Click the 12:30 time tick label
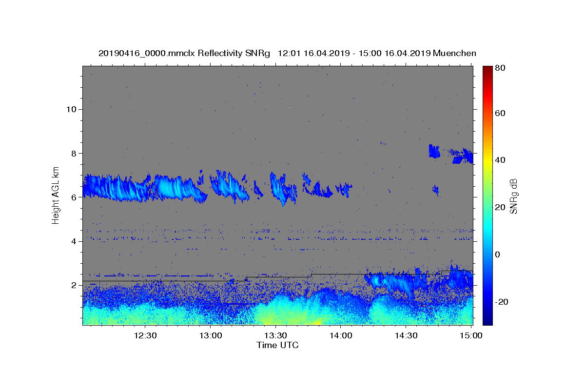This screenshot has height=390, width=585. point(145,335)
